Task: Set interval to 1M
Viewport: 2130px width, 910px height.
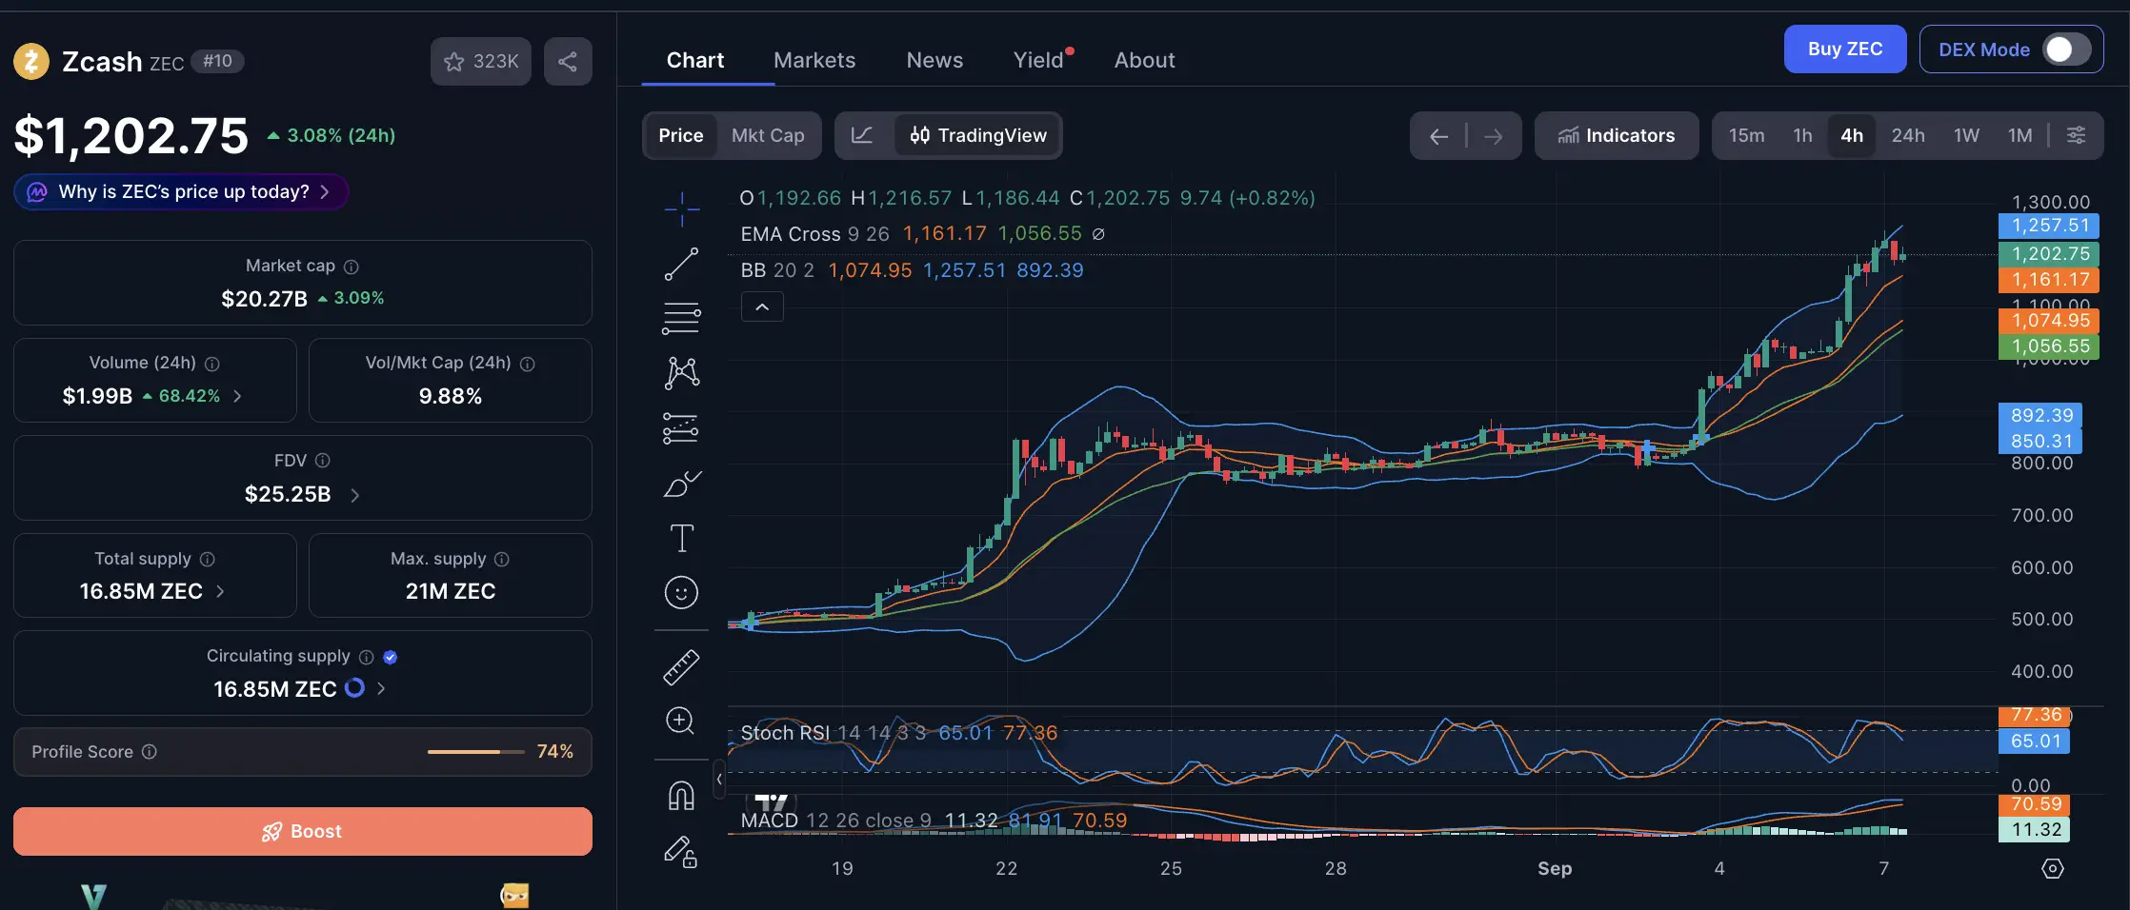Action: (2020, 135)
